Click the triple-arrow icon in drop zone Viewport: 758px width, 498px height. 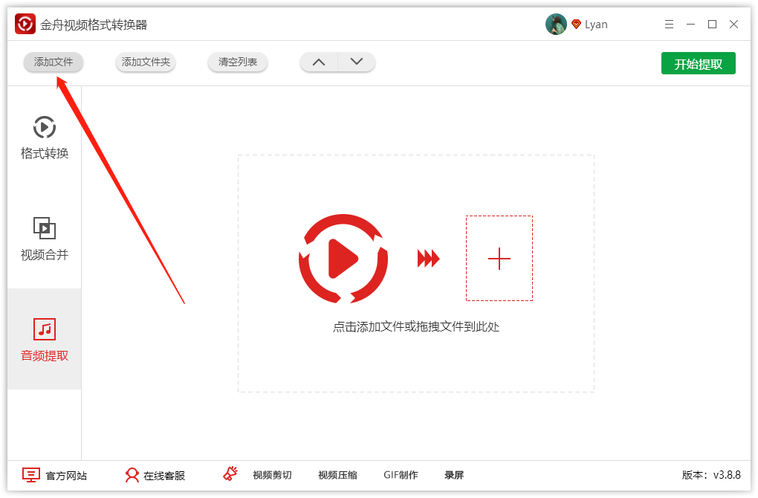click(428, 259)
